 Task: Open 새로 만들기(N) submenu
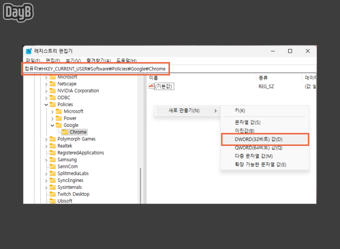tap(187, 111)
